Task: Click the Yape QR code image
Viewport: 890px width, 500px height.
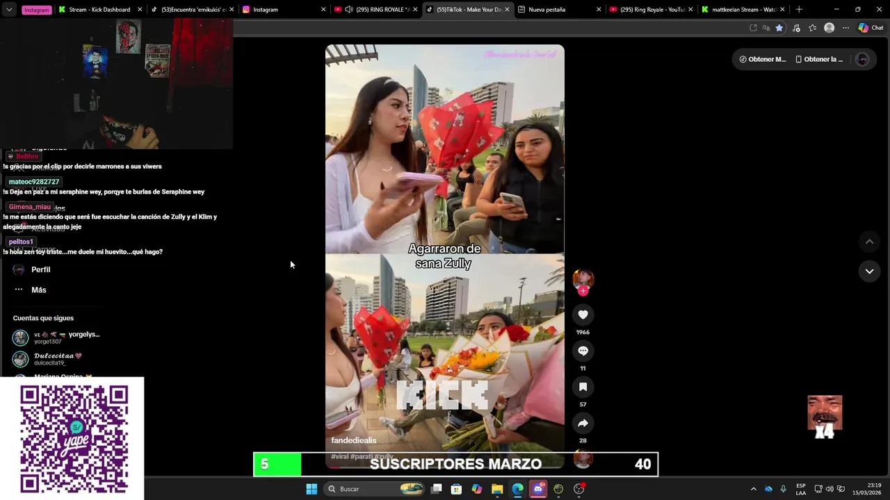Action: tap(72, 439)
